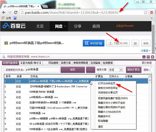Click the shared rar file icon
Viewport: 156px width, 132px height.
click(6, 43)
